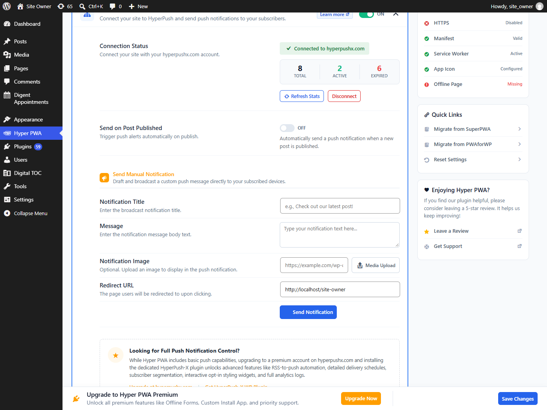Click the New plus icon

point(132,6)
